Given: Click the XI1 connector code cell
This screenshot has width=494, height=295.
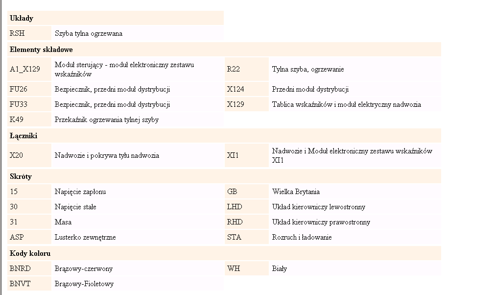Looking at the screenshot, I should coord(233,155).
